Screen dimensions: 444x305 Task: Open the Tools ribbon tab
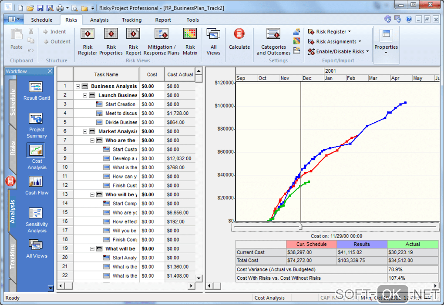click(x=192, y=20)
